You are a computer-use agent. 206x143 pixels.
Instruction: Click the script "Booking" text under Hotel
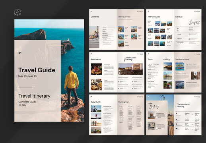pos(154,107)
